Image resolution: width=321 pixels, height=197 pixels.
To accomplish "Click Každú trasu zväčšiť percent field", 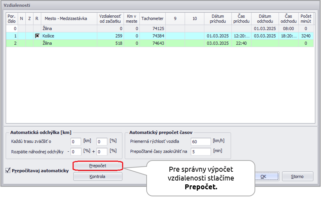I will [102, 142].
